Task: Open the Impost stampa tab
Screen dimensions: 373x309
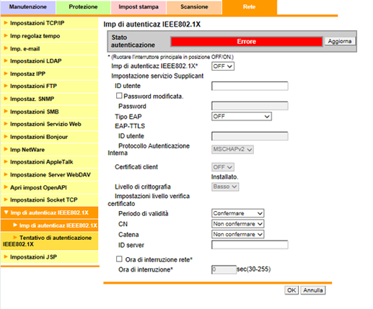Action: (x=139, y=7)
